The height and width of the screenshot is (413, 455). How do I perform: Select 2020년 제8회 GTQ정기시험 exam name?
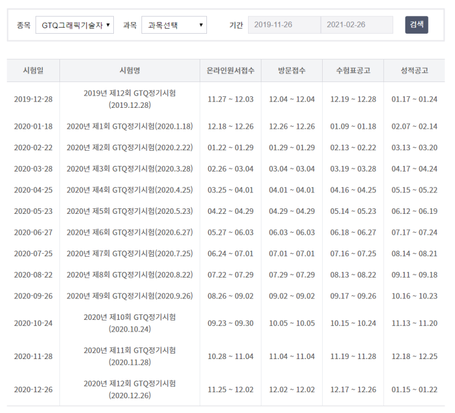[x=130, y=275]
